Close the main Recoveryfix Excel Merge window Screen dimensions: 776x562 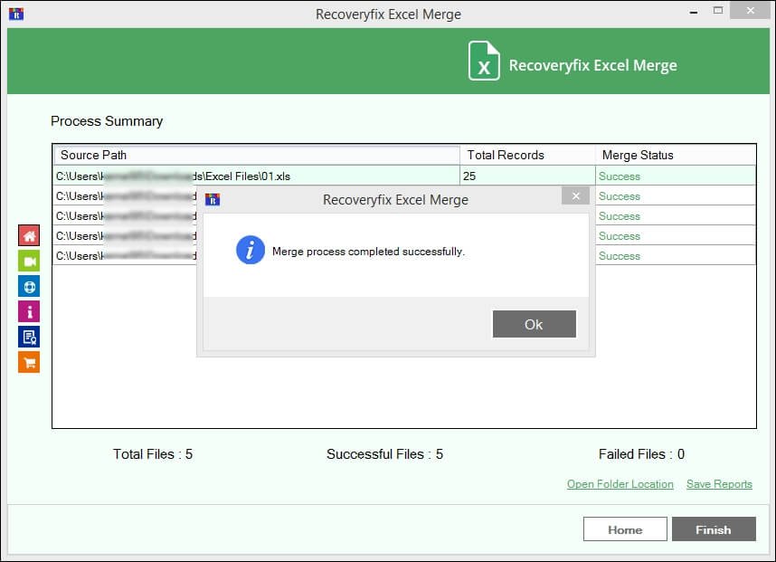751,10
